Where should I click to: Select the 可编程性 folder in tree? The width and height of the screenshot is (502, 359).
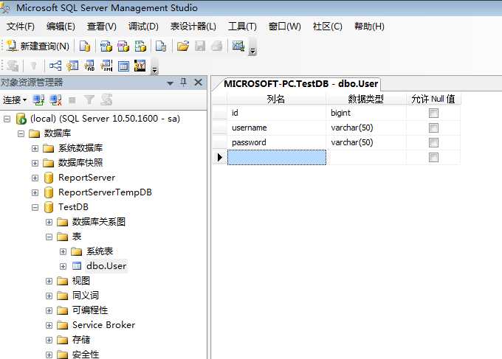(x=90, y=310)
